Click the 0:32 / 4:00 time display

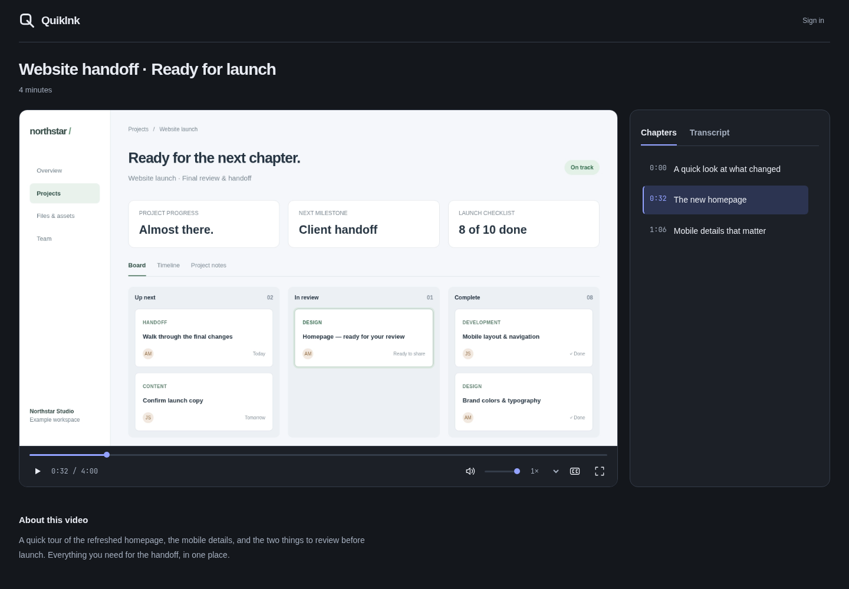click(x=74, y=471)
